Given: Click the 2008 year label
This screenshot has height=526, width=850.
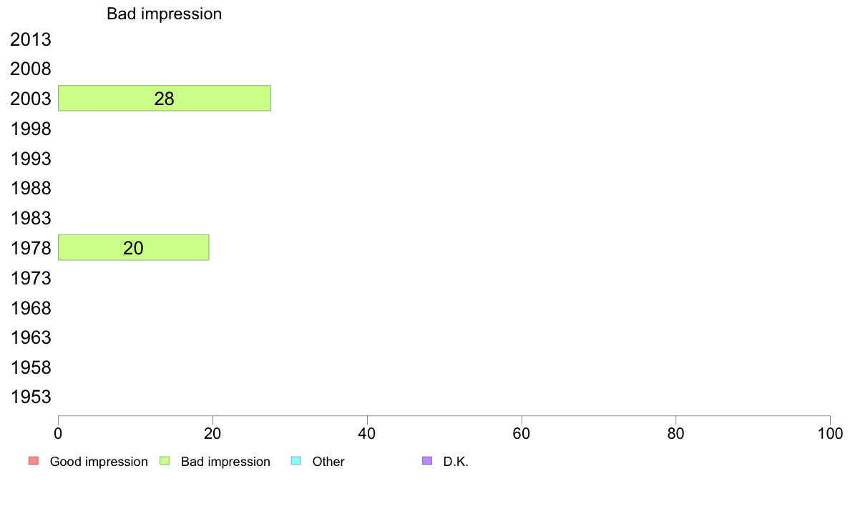Looking at the screenshot, I should tap(30, 69).
